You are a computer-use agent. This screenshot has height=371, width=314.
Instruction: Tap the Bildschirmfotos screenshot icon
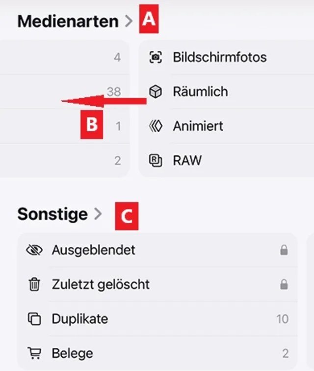point(156,57)
